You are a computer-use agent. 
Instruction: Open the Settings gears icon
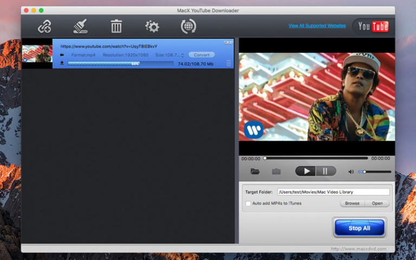click(152, 27)
